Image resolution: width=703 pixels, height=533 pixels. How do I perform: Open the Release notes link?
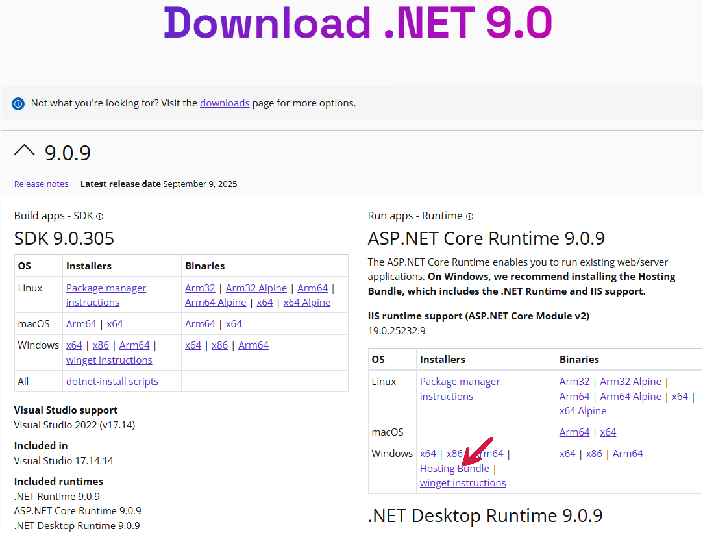tap(41, 184)
